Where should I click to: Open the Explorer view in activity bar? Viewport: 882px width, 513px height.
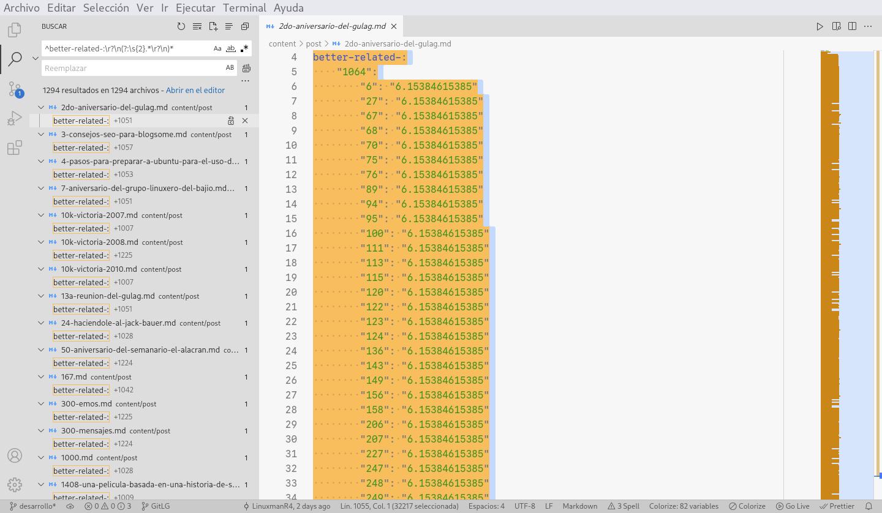point(15,29)
